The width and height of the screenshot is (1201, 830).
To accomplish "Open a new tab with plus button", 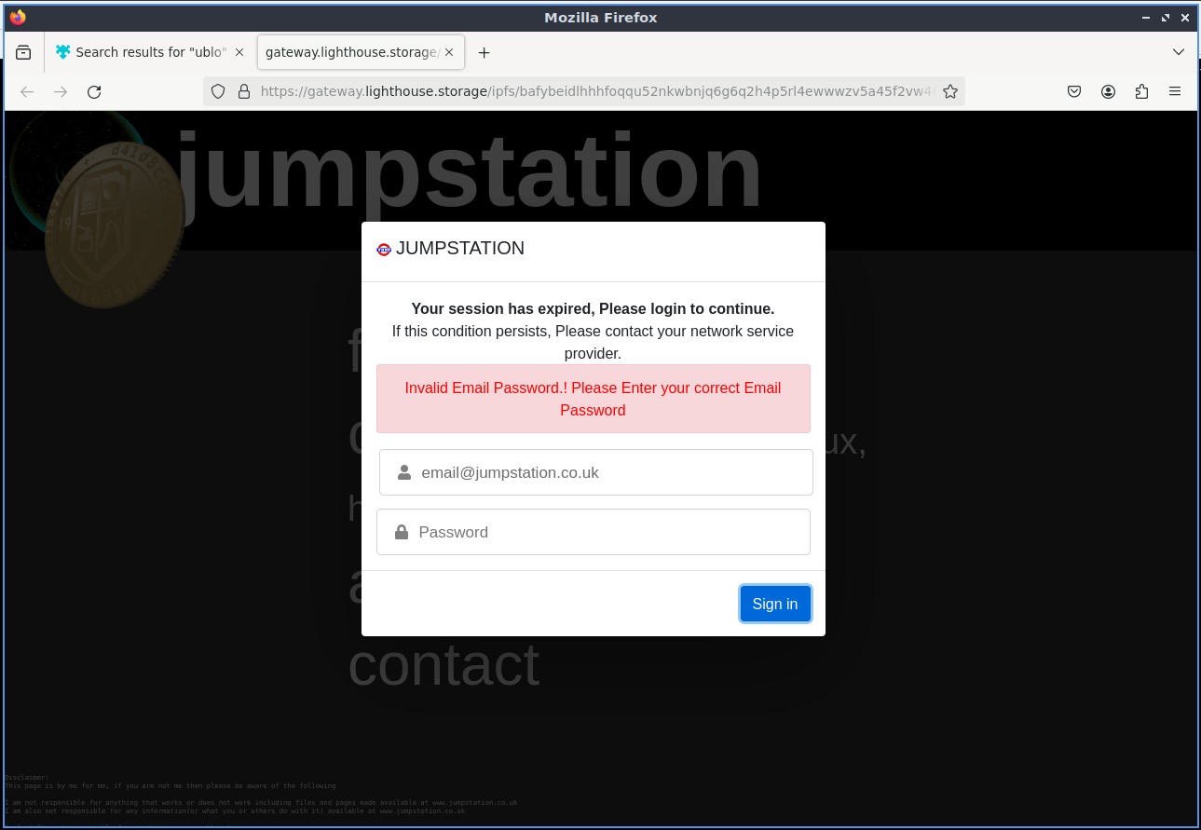I will point(484,52).
